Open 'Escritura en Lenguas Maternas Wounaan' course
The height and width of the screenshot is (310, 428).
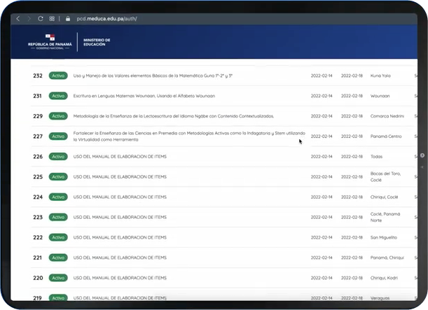[x=144, y=96]
